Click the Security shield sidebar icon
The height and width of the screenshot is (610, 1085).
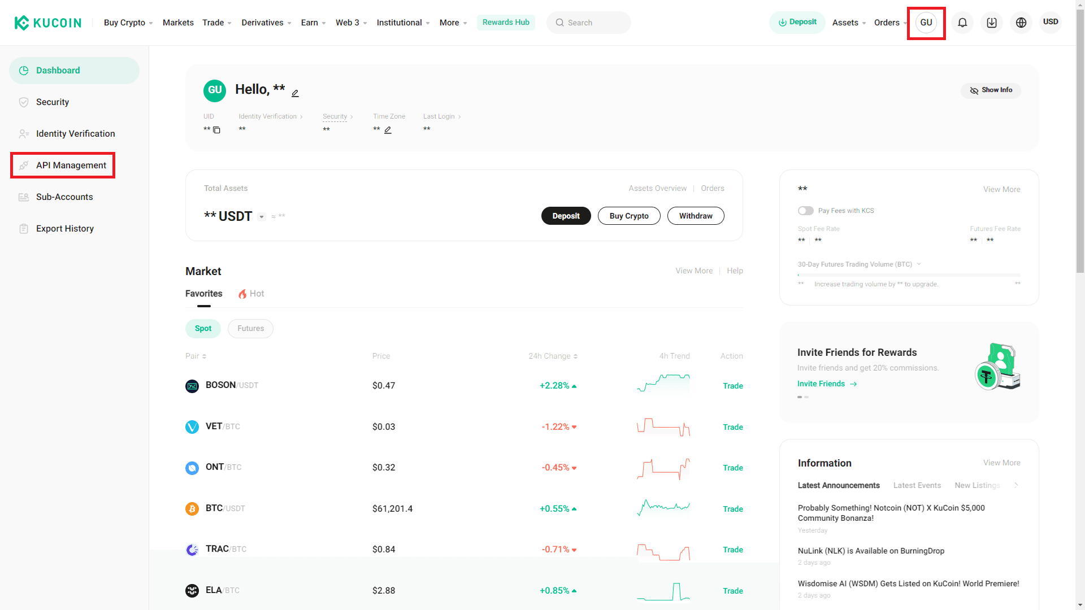(x=24, y=102)
